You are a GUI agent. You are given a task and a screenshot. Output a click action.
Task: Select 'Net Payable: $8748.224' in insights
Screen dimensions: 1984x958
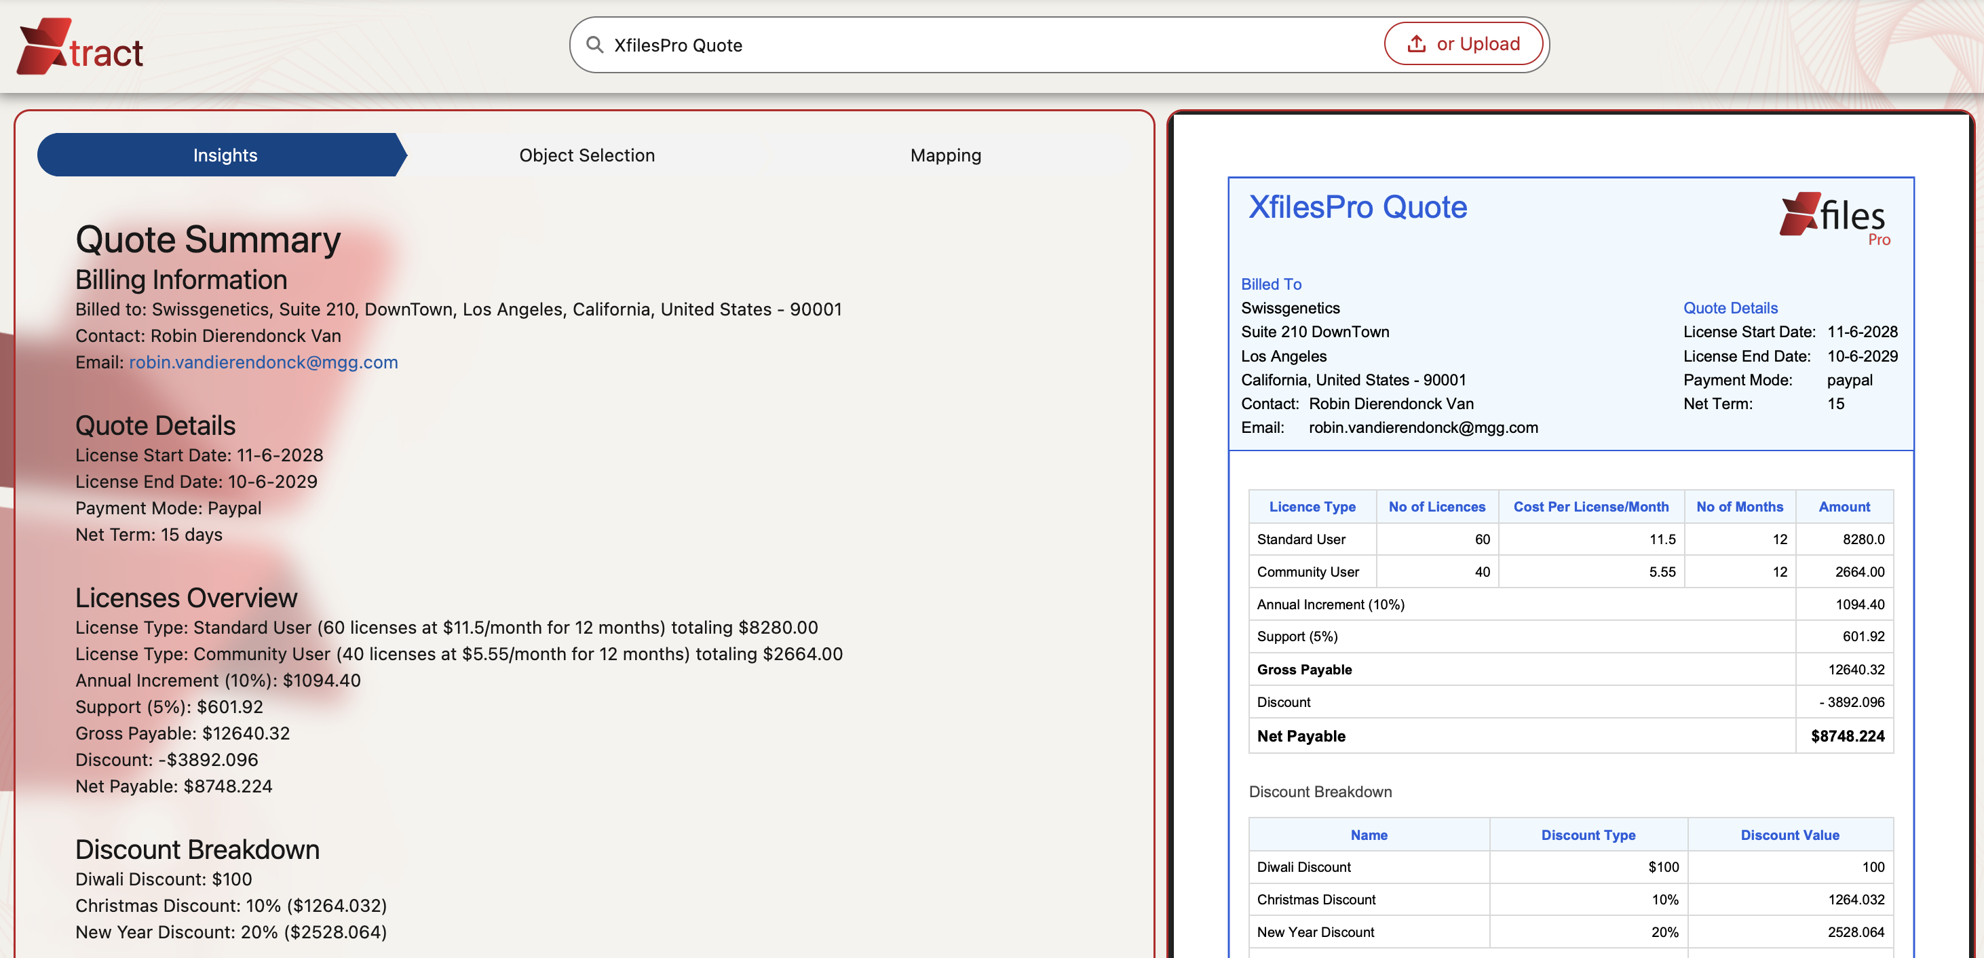point(174,786)
